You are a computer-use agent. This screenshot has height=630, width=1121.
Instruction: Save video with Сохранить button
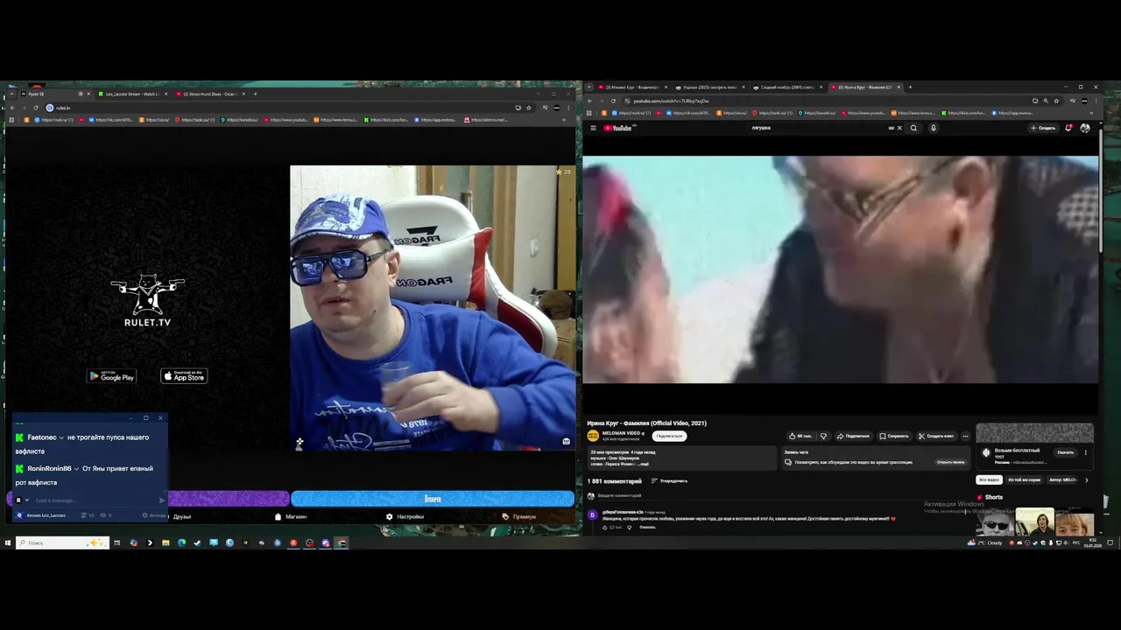[x=894, y=436]
